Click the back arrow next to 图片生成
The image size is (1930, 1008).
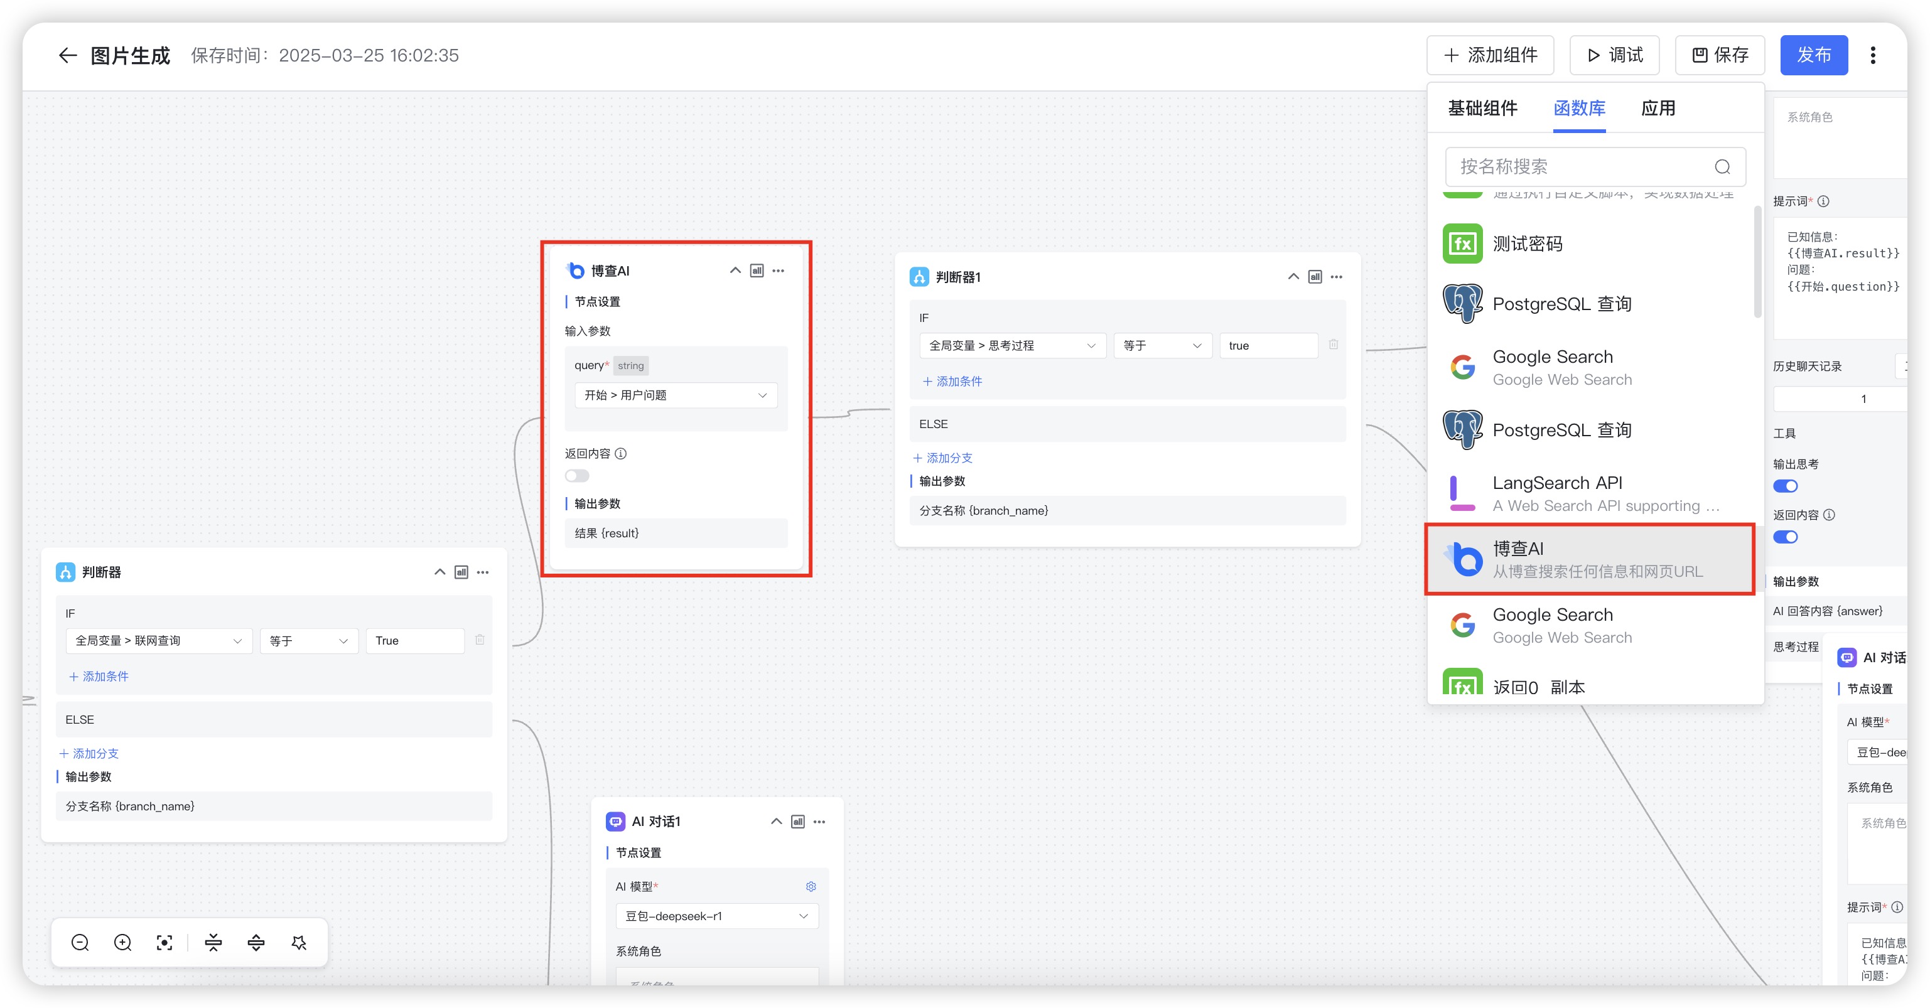pyautogui.click(x=67, y=55)
